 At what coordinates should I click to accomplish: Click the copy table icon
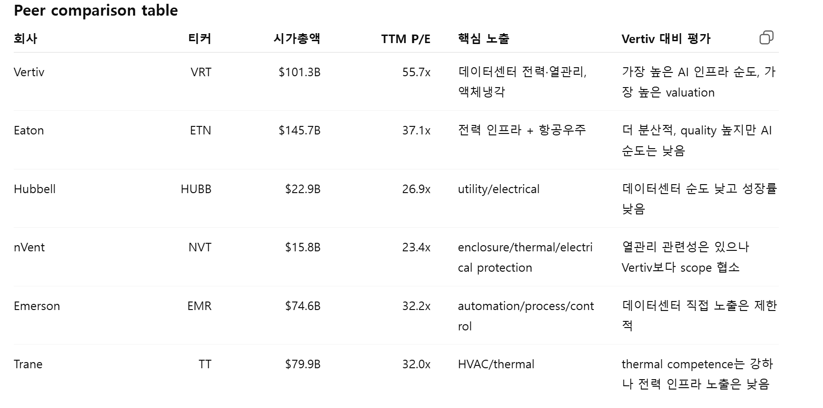coord(766,38)
